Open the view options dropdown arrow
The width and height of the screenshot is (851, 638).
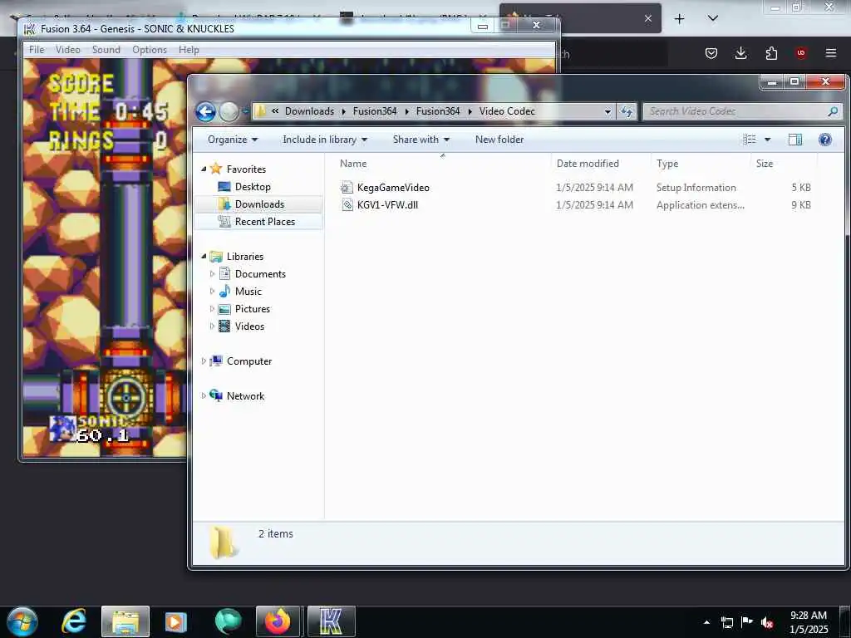[x=767, y=140]
